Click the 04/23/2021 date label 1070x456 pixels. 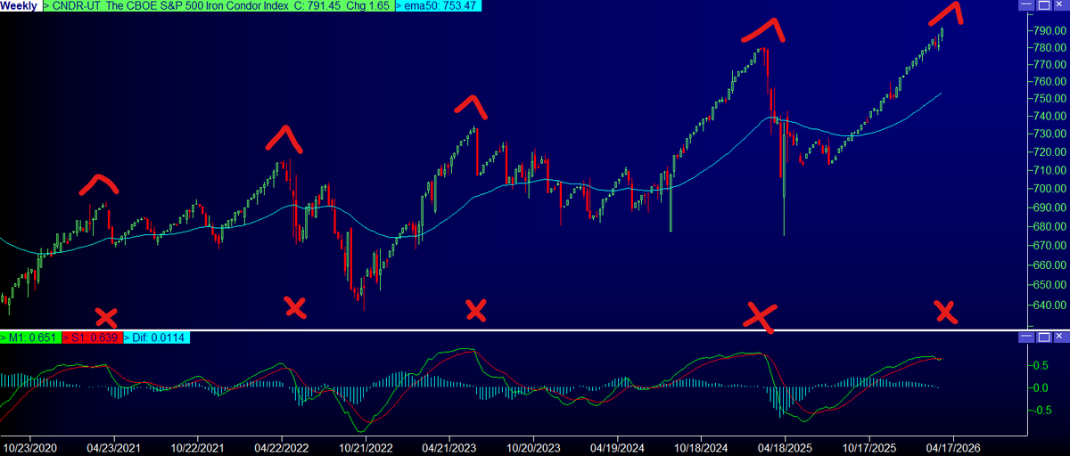tap(113, 447)
